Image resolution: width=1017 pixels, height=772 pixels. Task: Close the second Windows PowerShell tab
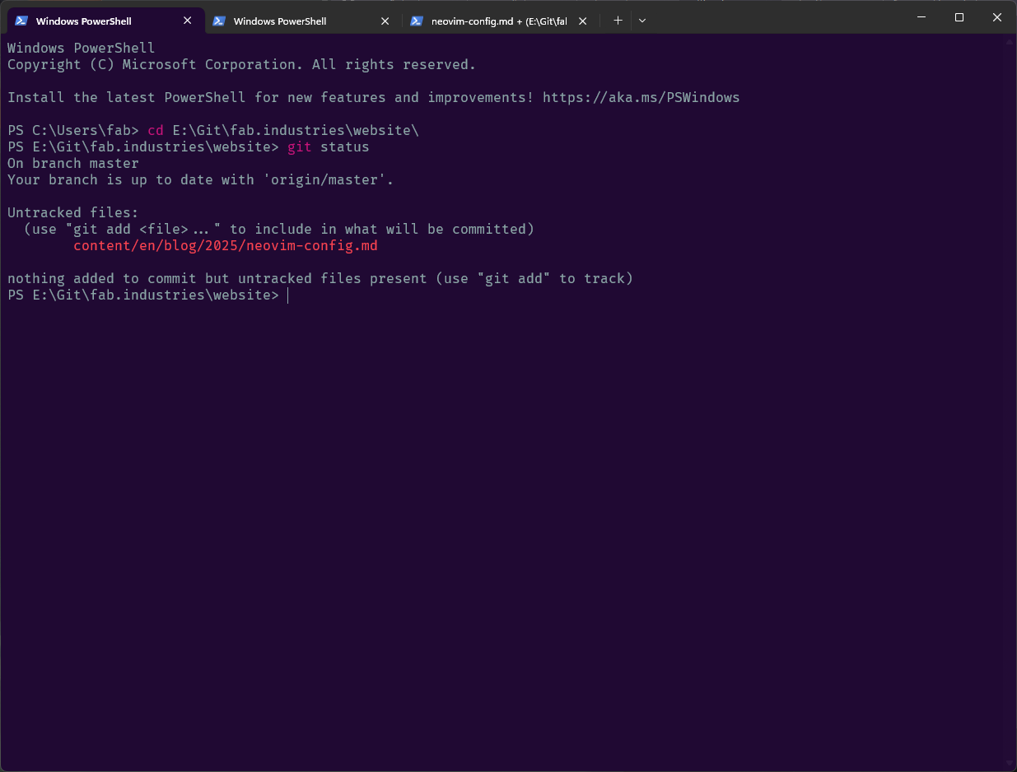tap(385, 21)
